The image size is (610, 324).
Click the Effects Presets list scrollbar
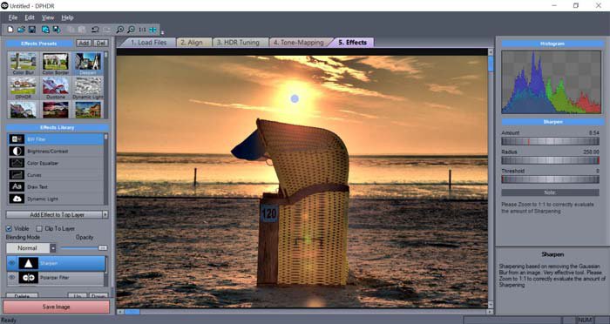(106, 84)
